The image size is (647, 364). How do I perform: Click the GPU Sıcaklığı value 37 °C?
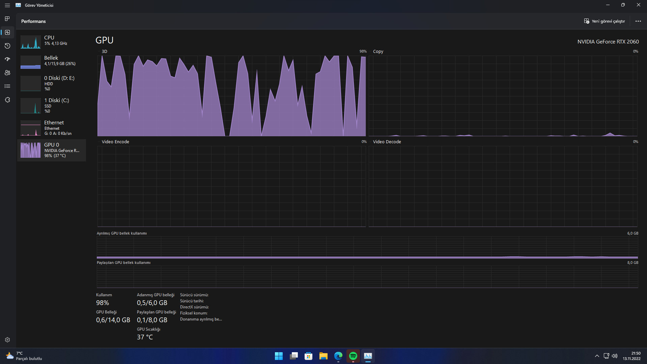click(145, 337)
